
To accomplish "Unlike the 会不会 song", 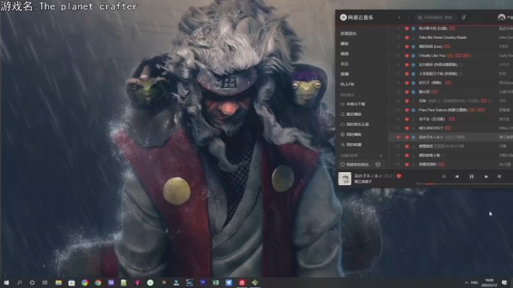I will pyautogui.click(x=407, y=119).
